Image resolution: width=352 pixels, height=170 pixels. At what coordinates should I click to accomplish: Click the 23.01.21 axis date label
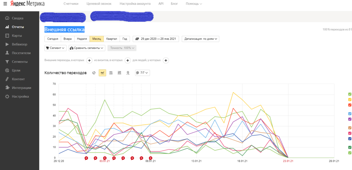[288, 161]
